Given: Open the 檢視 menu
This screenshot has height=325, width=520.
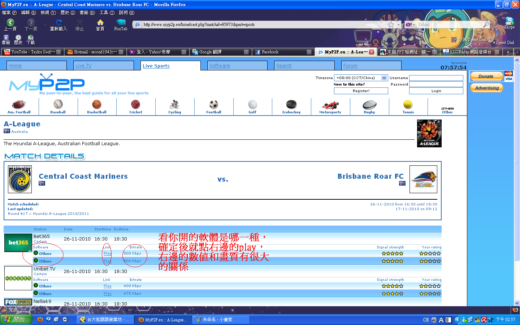Looking at the screenshot, I should point(48,13).
